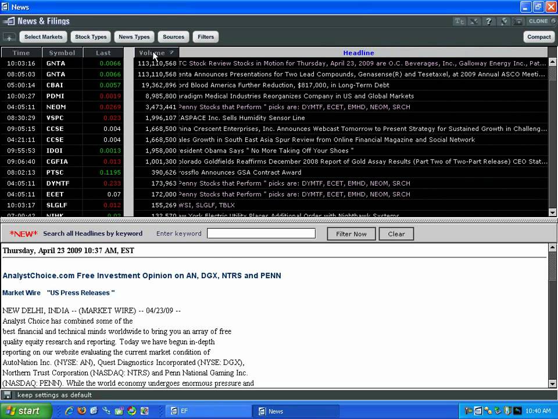Open News Types filter

[x=134, y=37]
